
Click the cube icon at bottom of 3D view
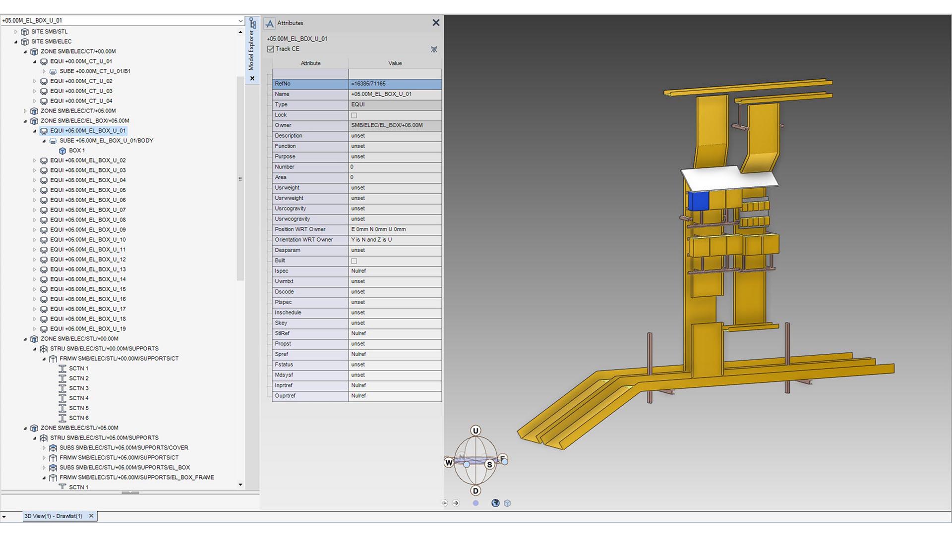click(507, 503)
